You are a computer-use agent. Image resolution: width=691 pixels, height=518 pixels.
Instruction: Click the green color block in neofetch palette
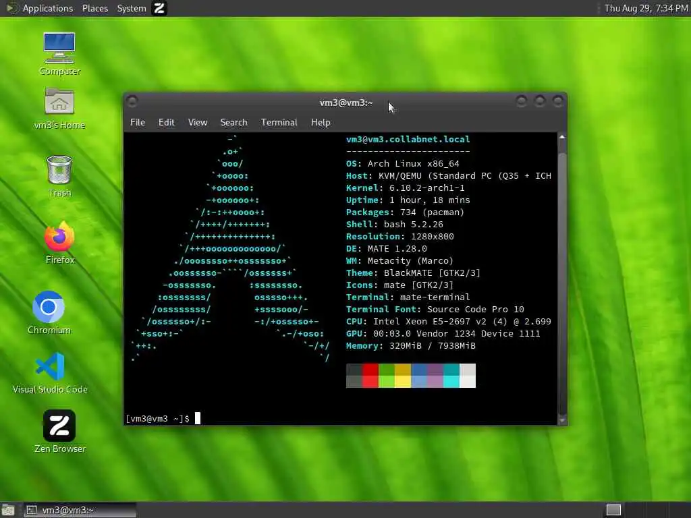[x=387, y=376]
